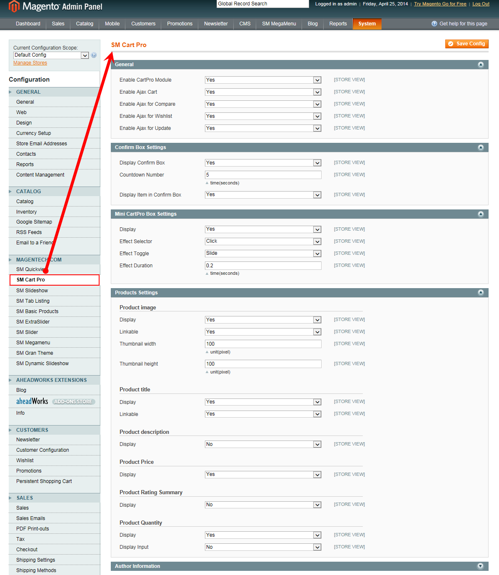Open the Product title Linkable dropdown
This screenshot has height=575, width=499.
coord(263,414)
